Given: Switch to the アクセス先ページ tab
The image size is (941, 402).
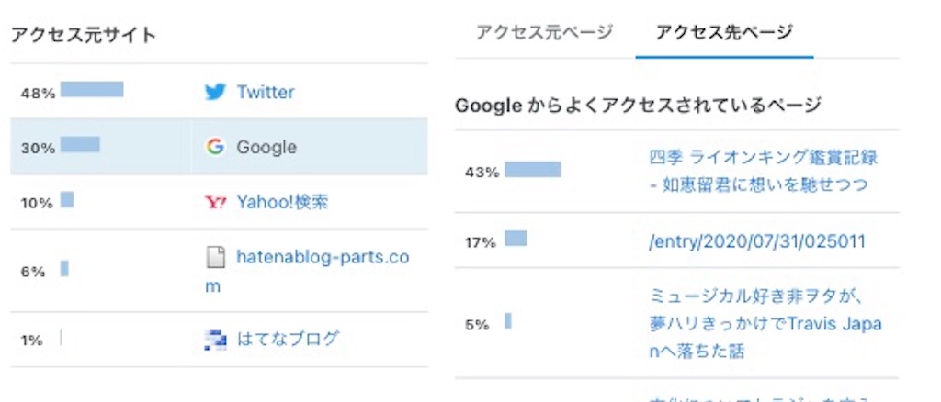Looking at the screenshot, I should coord(724,32).
